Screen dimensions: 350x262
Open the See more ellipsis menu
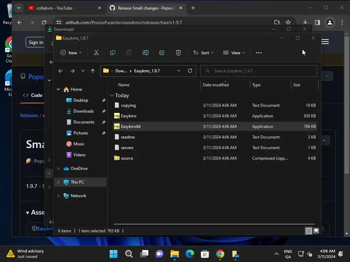pos(258,53)
